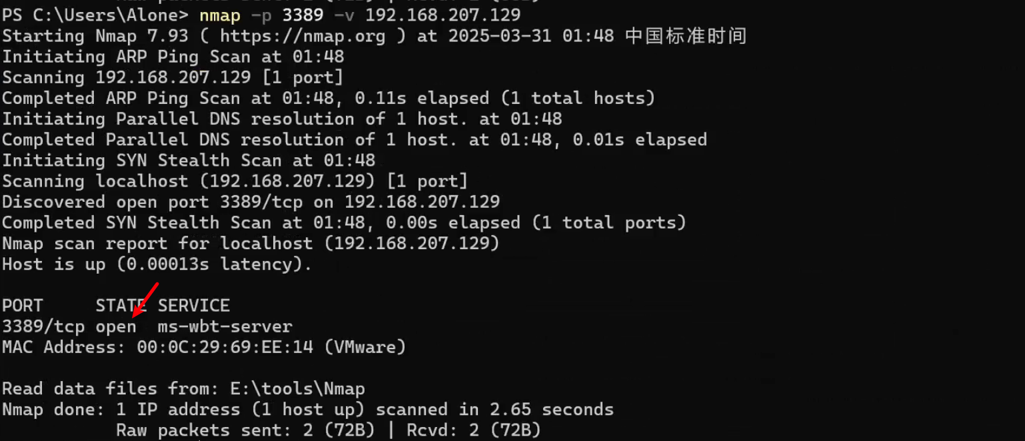Click the 中国标准时间 timezone text
Viewport: 1025px width, 441px height.
[x=685, y=36]
